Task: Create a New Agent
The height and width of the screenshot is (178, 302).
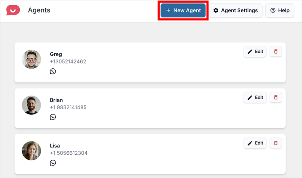Action: [x=183, y=10]
